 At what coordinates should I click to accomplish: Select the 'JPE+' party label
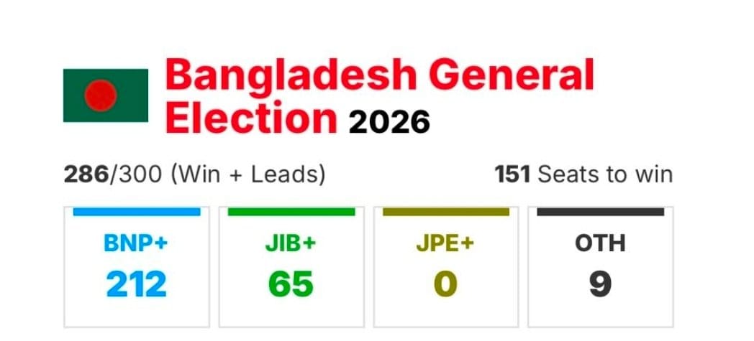(x=445, y=243)
